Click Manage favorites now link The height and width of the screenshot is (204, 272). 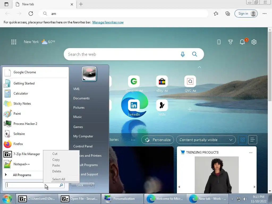108,22
